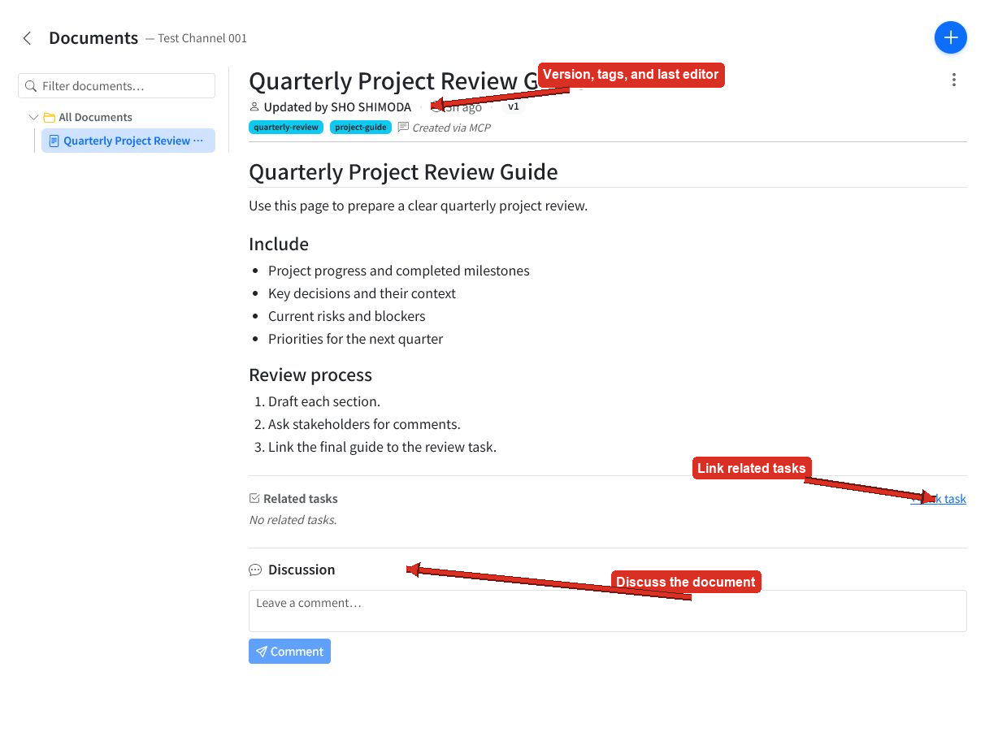The width and height of the screenshot is (985, 741).
Task: Click the Test Channel 001 label
Action: 202,38
